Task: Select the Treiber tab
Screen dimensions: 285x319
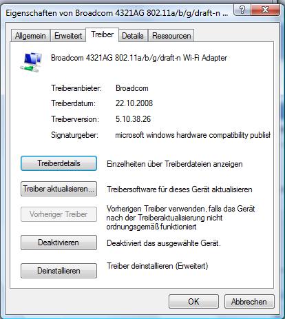Action: 103,34
